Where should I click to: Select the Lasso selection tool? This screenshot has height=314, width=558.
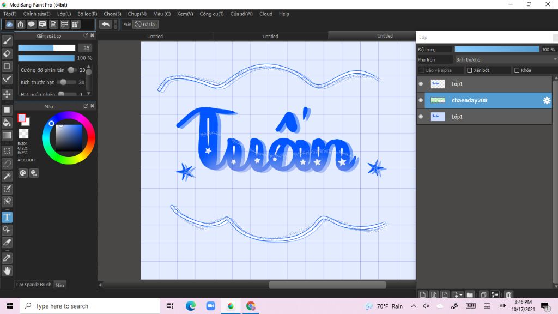[7, 164]
